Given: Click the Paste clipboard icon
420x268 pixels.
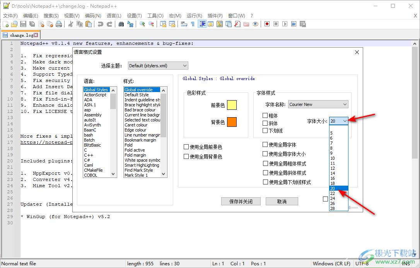Looking at the screenshot, I should [89, 24].
